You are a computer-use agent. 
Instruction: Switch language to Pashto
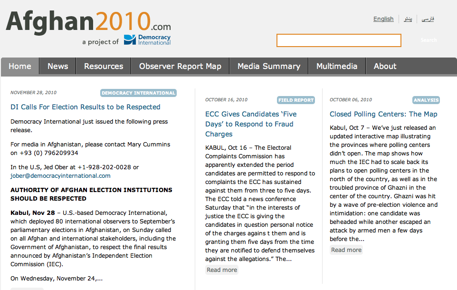(408, 19)
